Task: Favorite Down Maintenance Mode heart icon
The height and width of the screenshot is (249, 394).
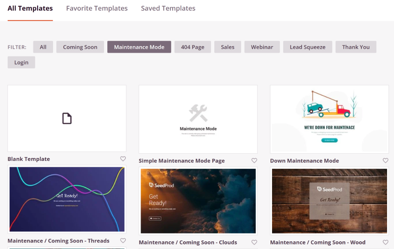Action: pyautogui.click(x=386, y=160)
